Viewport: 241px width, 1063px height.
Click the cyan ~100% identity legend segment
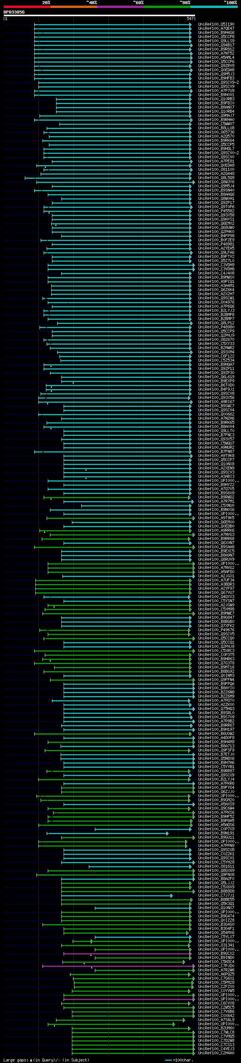click(x=214, y=7)
